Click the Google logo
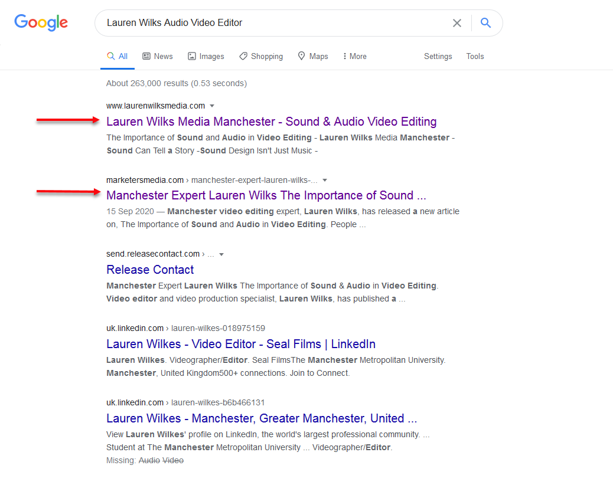 click(x=40, y=22)
